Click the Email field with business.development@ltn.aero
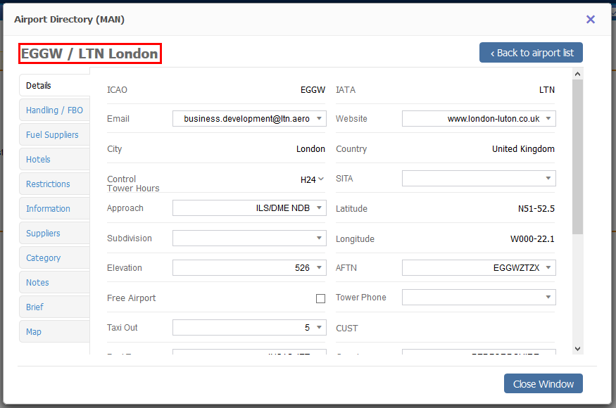Screen dimensions: 616x408 (x=249, y=119)
